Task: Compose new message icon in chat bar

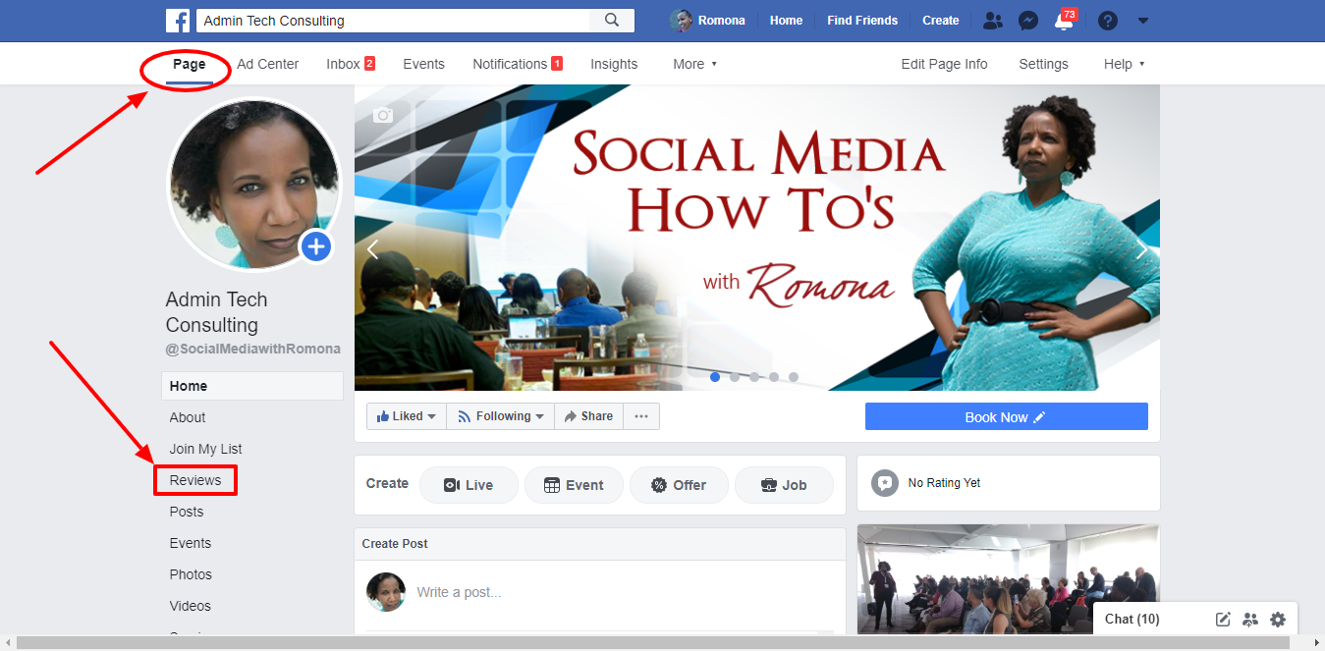Action: click(1223, 620)
